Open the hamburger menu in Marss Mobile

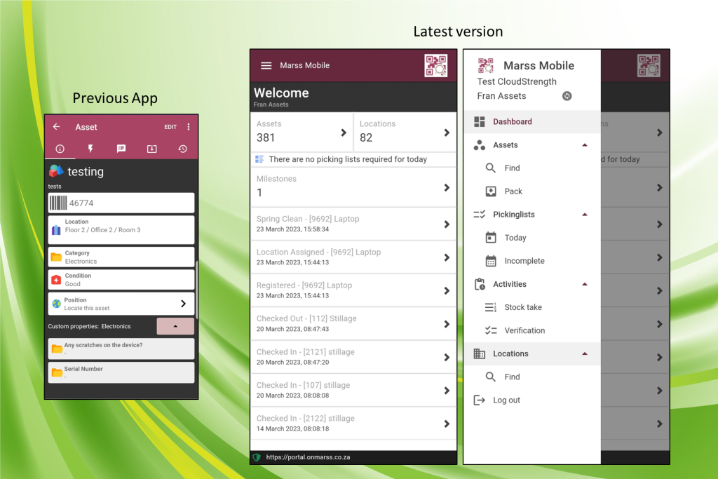266,65
